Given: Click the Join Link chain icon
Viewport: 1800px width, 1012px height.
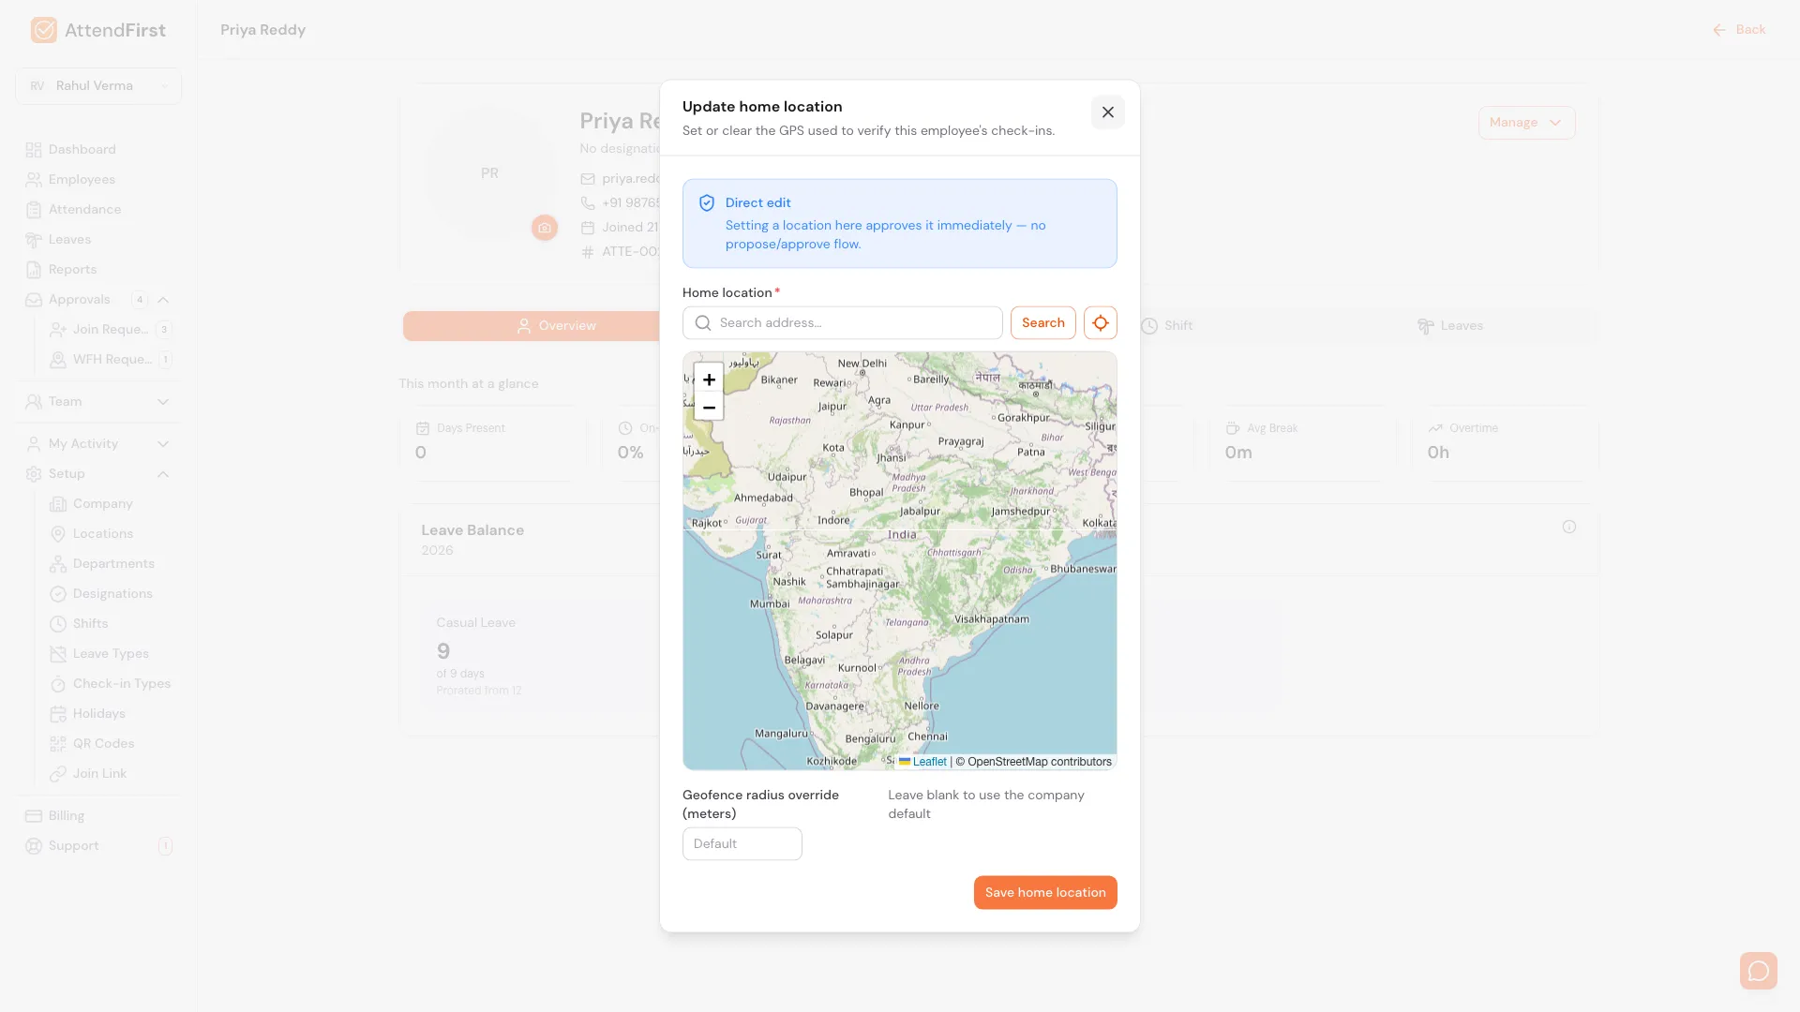Looking at the screenshot, I should [x=58, y=774].
